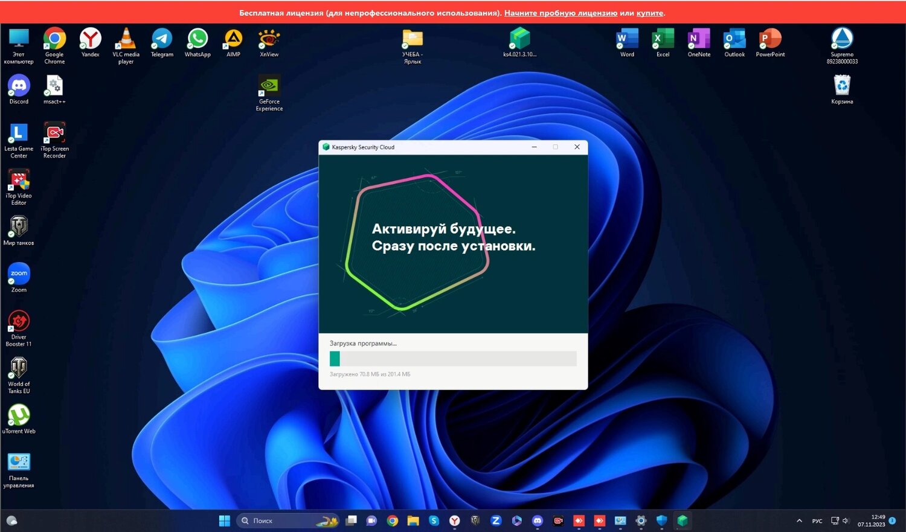Click купите link in red banner
The image size is (906, 532).
[x=650, y=13]
